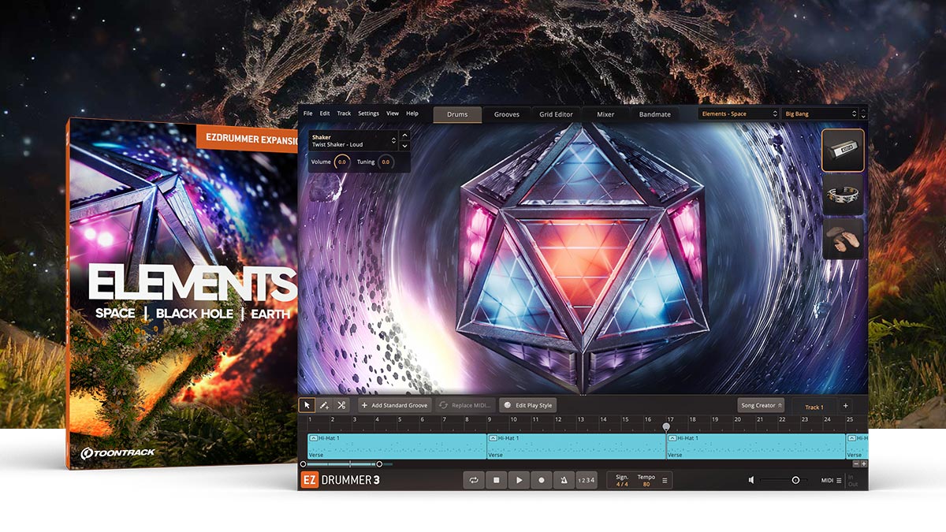Click the timeline horizontal scroll bar

point(341,464)
